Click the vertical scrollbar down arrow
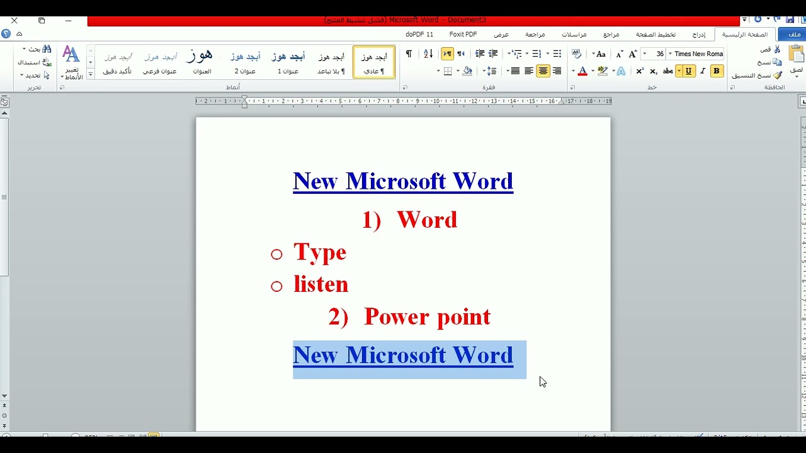 [4, 396]
